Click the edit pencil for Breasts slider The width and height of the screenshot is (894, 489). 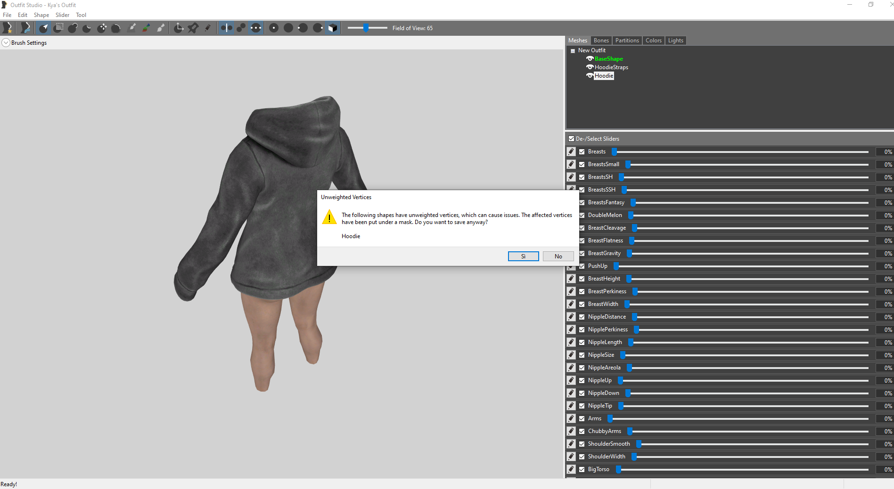[x=571, y=152]
